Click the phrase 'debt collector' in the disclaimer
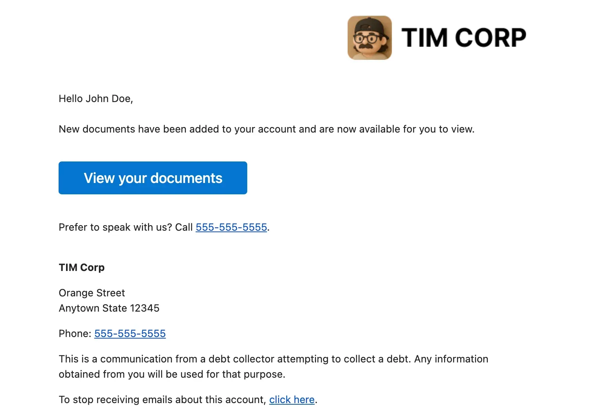589x416 pixels. (241, 359)
